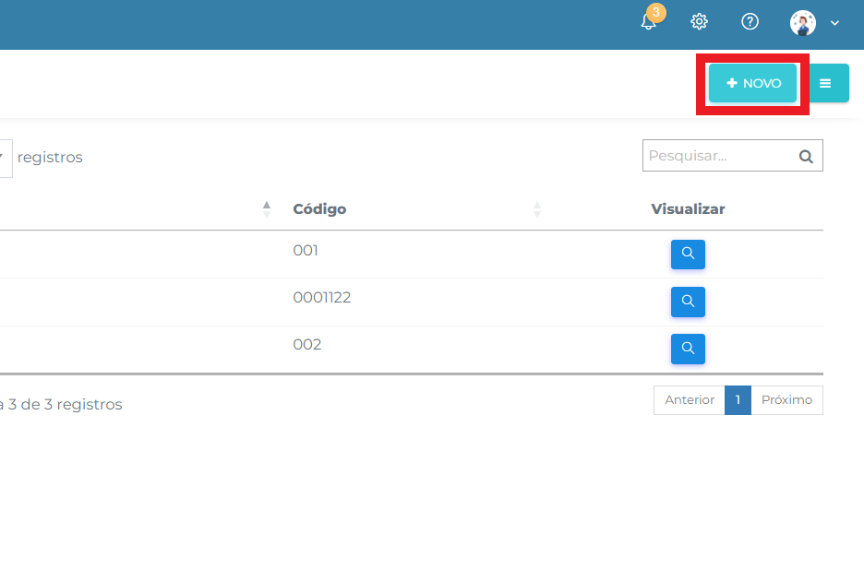This screenshot has width=864, height=581.
Task: Open the notifications bell
Action: tap(649, 22)
